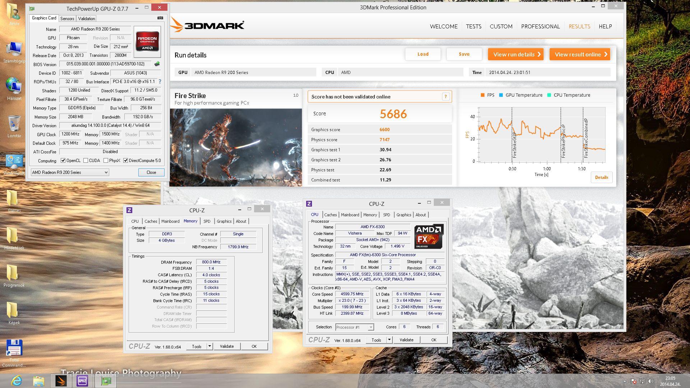Expand Tools dropdown arrow in CPU-Z CPU window
Image resolution: width=690 pixels, height=388 pixels.
(389, 340)
